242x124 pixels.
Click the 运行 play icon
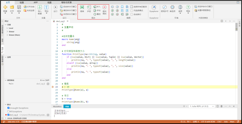pyautogui.click(x=56, y=7)
